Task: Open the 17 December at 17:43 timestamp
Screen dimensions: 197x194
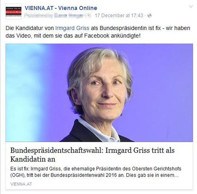Action: coord(119,16)
